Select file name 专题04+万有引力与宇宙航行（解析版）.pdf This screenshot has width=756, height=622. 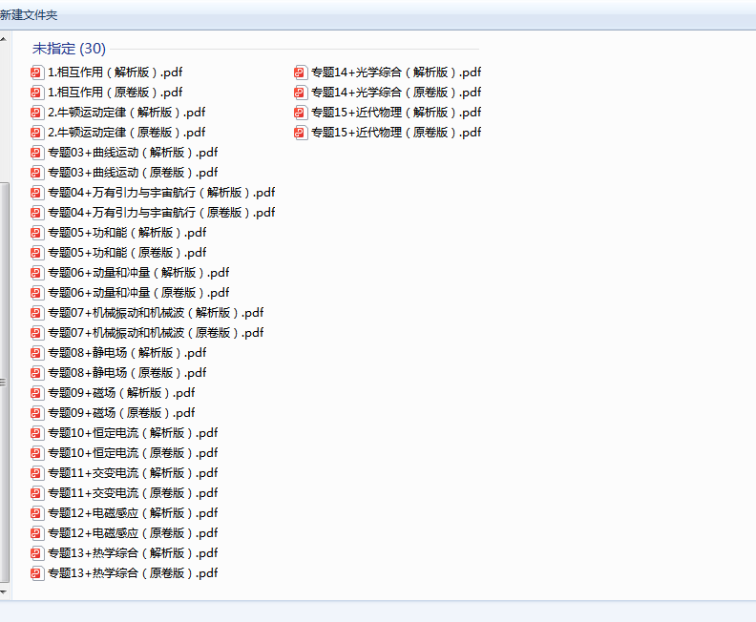(x=161, y=193)
